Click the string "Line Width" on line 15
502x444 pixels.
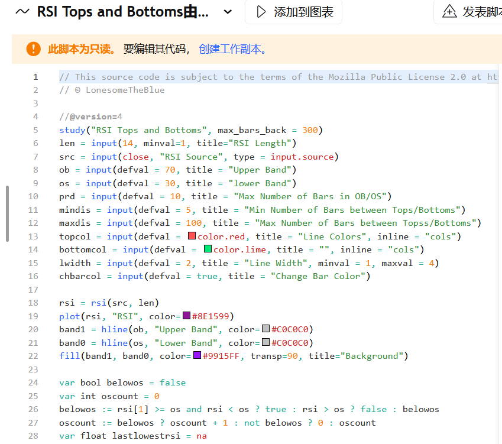[x=276, y=263]
